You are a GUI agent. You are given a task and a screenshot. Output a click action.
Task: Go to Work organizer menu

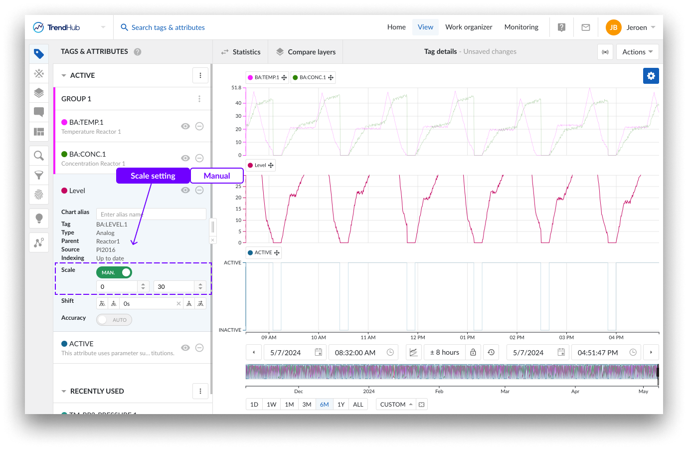point(469,27)
